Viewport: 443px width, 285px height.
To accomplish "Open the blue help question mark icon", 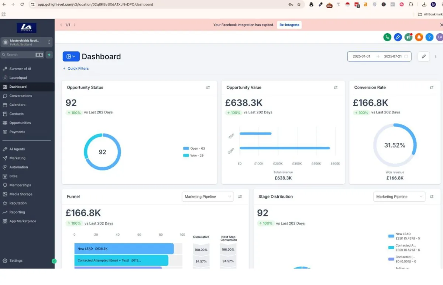I will click(x=429, y=37).
